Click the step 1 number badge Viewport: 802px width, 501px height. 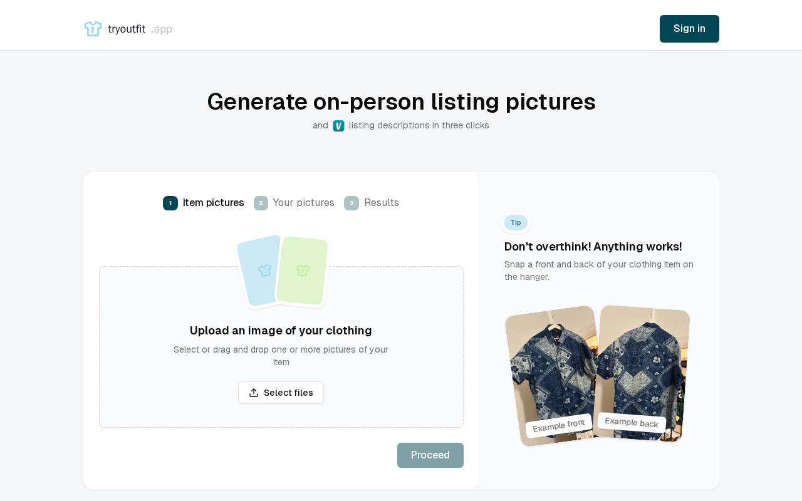170,203
